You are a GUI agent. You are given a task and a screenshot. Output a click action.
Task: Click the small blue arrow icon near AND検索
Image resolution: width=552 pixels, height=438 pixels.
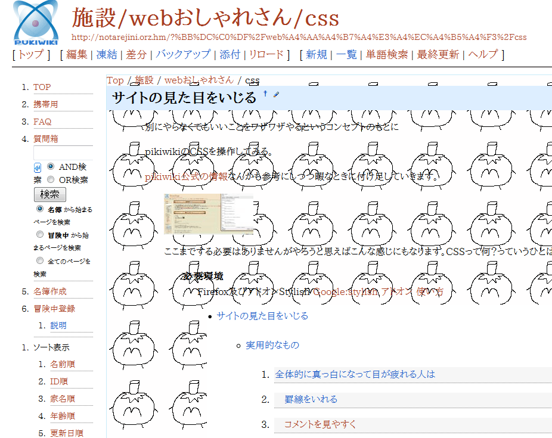[x=38, y=168]
